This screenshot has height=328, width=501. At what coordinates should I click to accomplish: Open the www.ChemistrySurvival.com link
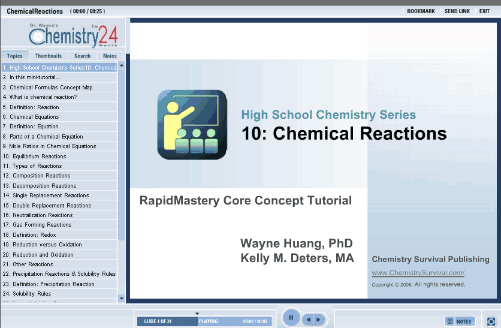(x=418, y=273)
